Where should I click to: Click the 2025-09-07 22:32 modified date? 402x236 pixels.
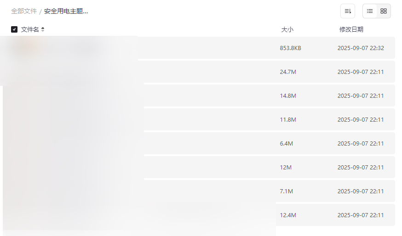361,48
